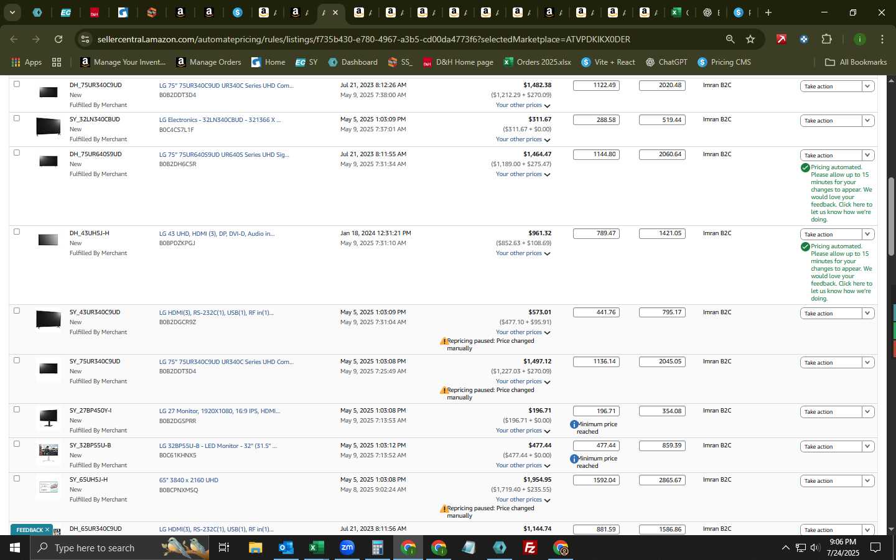This screenshot has width=896, height=560.
Task: Open the tab search dropdown arrow
Action: (x=12, y=12)
